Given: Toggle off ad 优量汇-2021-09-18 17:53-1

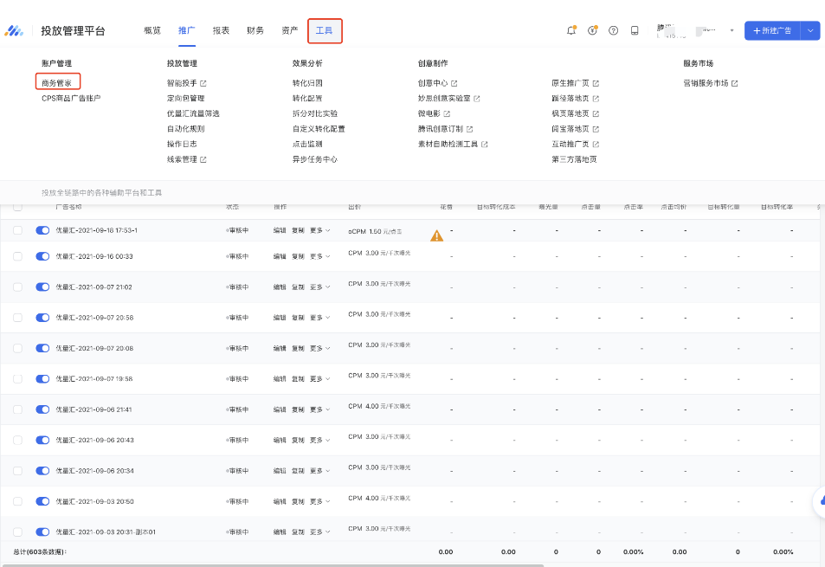Looking at the screenshot, I should pyautogui.click(x=42, y=230).
